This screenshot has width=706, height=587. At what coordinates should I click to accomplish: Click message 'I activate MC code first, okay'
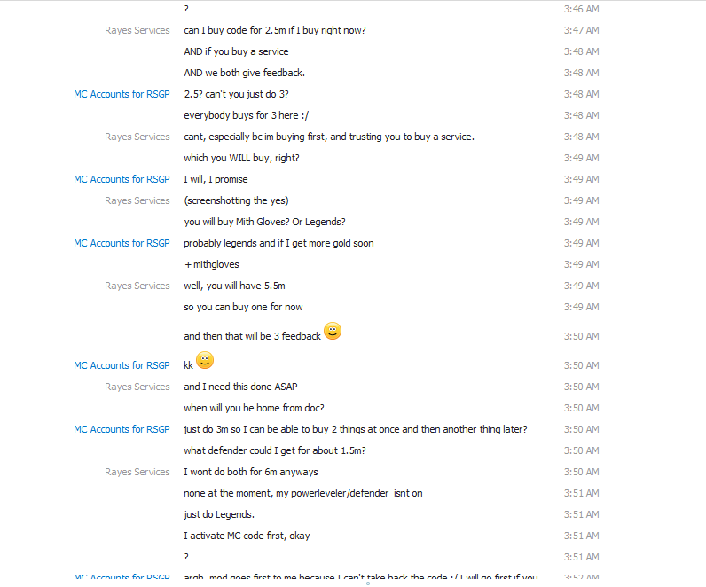coord(247,536)
